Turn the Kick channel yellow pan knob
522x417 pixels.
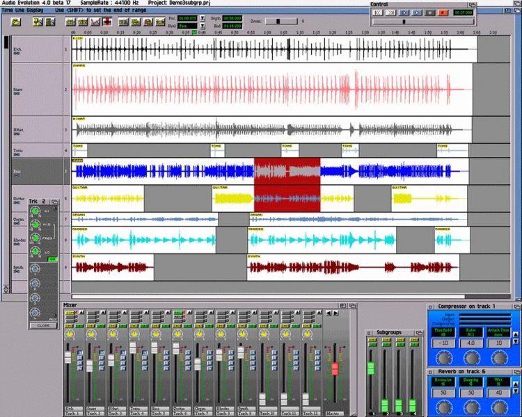point(70,335)
